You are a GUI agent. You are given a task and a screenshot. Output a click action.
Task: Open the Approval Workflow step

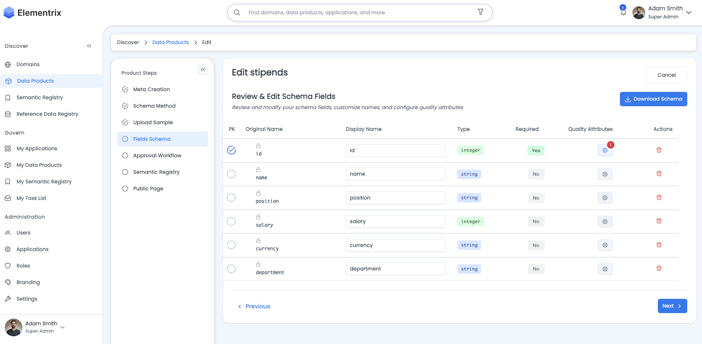click(157, 155)
